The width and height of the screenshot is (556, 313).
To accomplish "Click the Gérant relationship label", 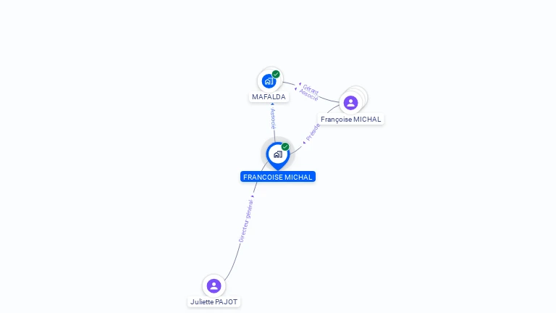I will [x=311, y=89].
